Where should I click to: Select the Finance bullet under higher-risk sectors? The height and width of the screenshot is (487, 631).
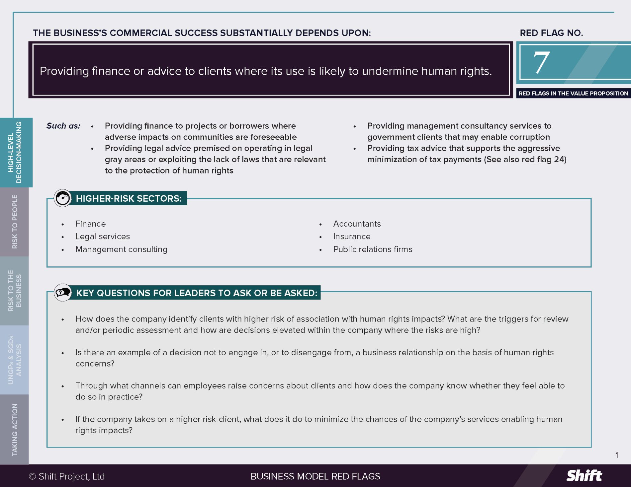point(91,224)
